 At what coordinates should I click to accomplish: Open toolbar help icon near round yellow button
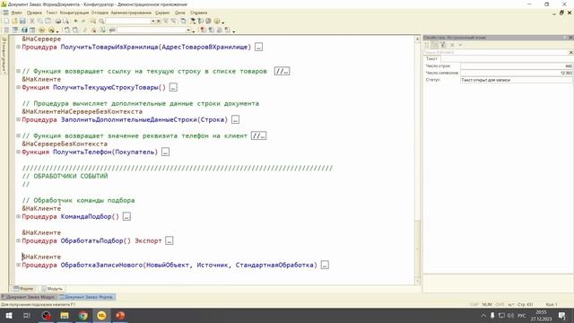pos(217,22)
